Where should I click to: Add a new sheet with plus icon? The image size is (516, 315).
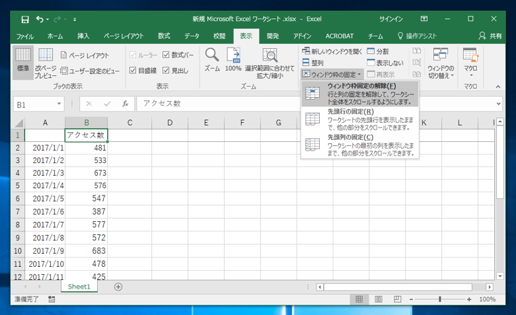[x=118, y=287]
